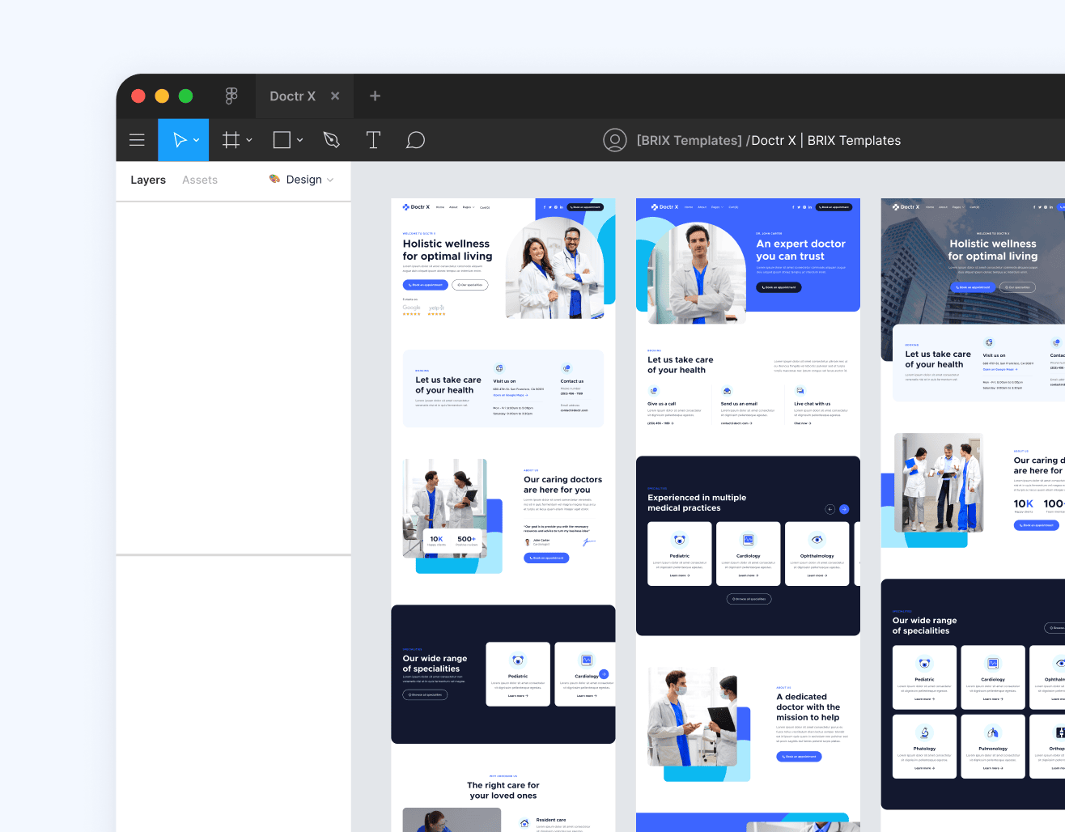Select the Pen tool

pyautogui.click(x=331, y=139)
